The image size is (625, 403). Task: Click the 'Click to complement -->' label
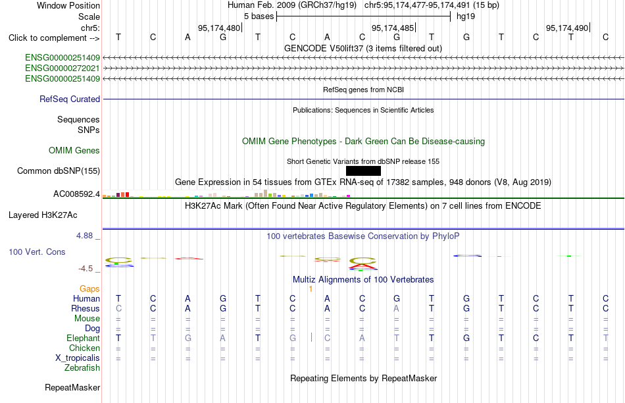[54, 38]
